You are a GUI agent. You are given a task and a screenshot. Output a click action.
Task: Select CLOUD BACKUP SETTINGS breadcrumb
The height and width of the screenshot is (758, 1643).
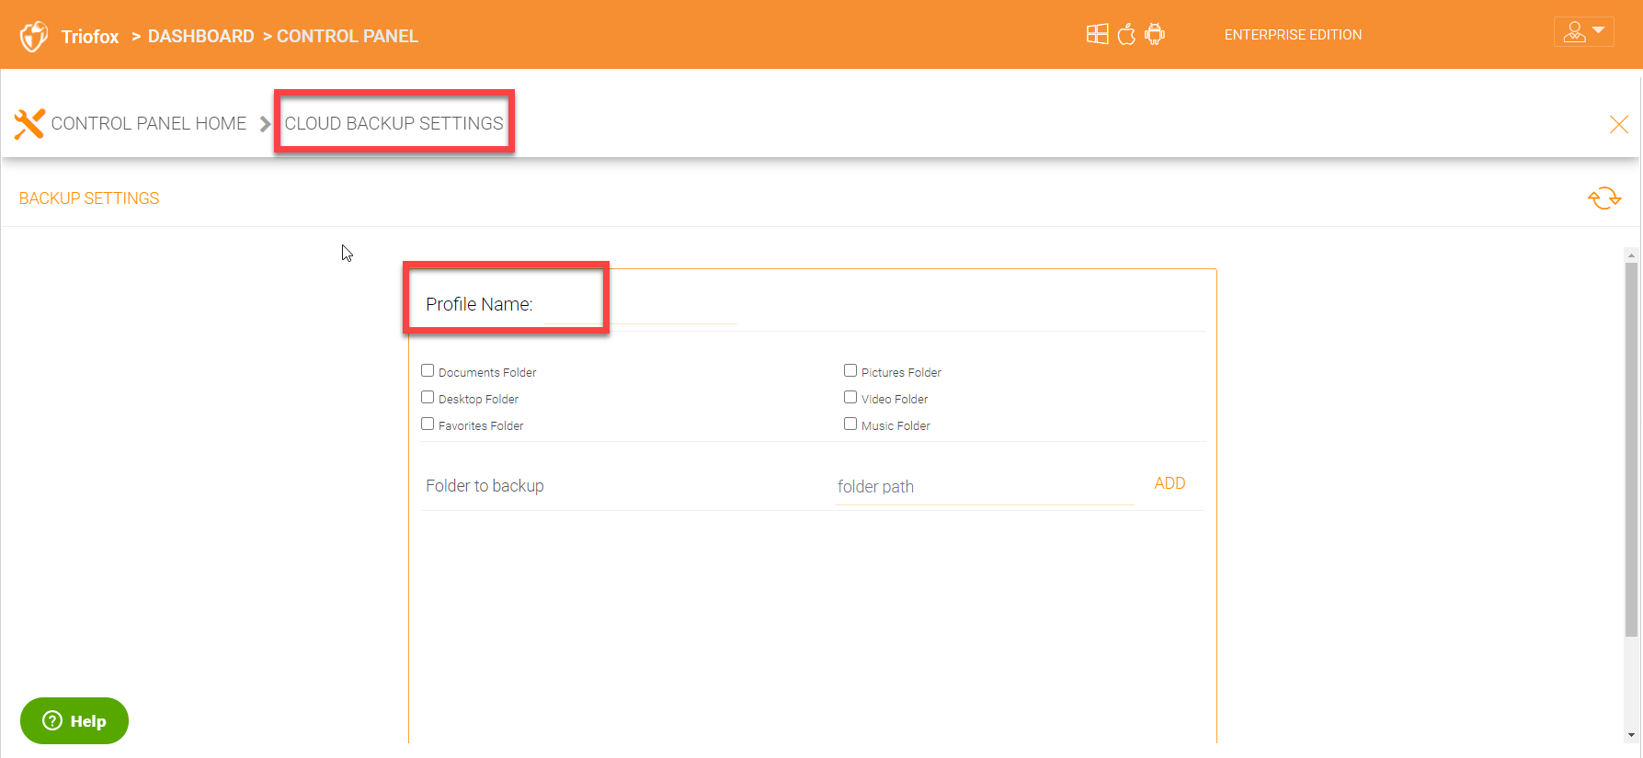[x=394, y=123]
